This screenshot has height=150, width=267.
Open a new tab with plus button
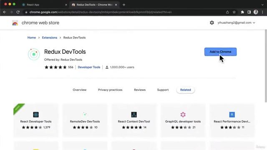[124, 5]
